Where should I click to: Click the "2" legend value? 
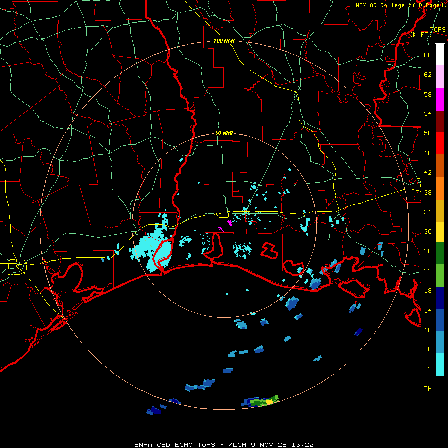[430, 369]
